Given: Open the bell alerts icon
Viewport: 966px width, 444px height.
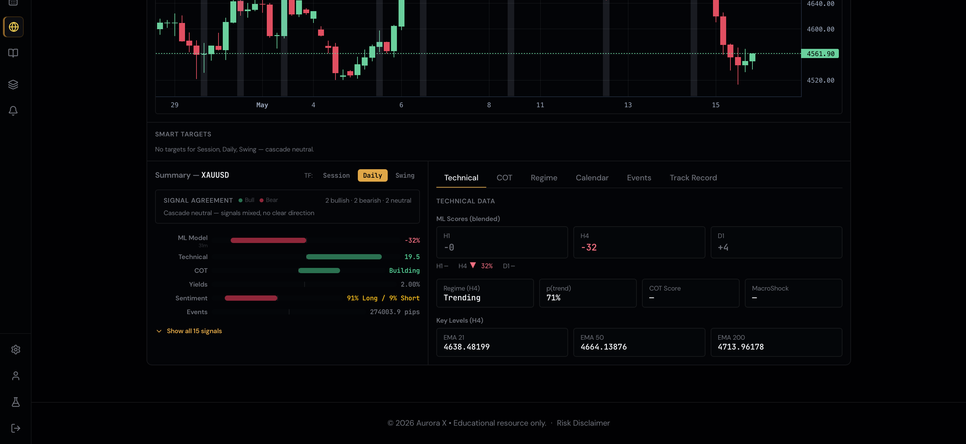Looking at the screenshot, I should (13, 111).
